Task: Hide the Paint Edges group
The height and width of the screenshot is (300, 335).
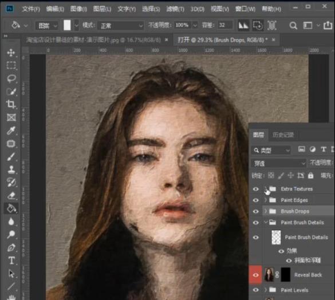Action: click(256, 200)
